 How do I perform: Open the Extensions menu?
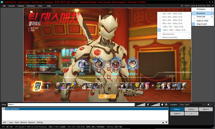coord(31,6)
